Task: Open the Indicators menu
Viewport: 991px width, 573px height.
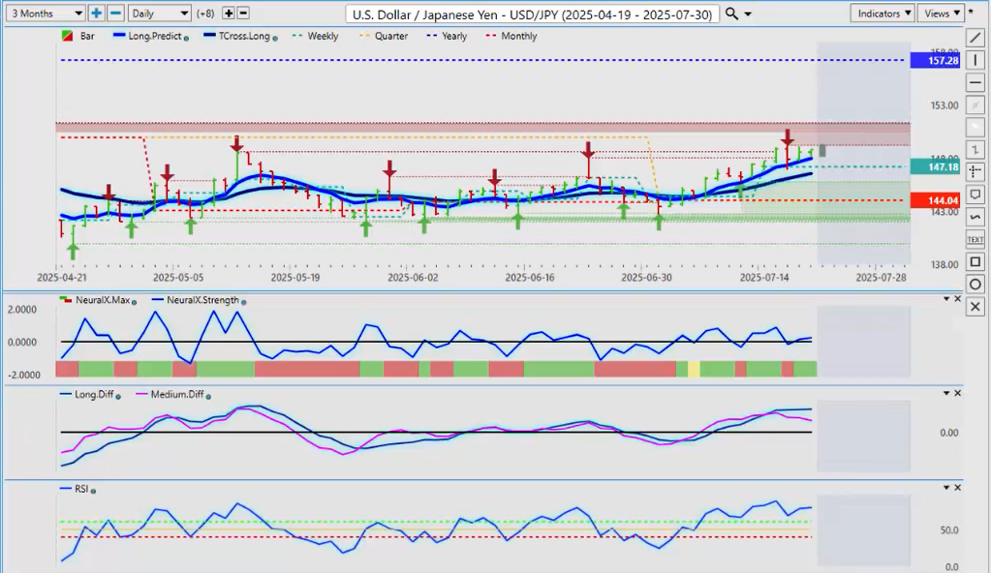Action: coord(883,14)
